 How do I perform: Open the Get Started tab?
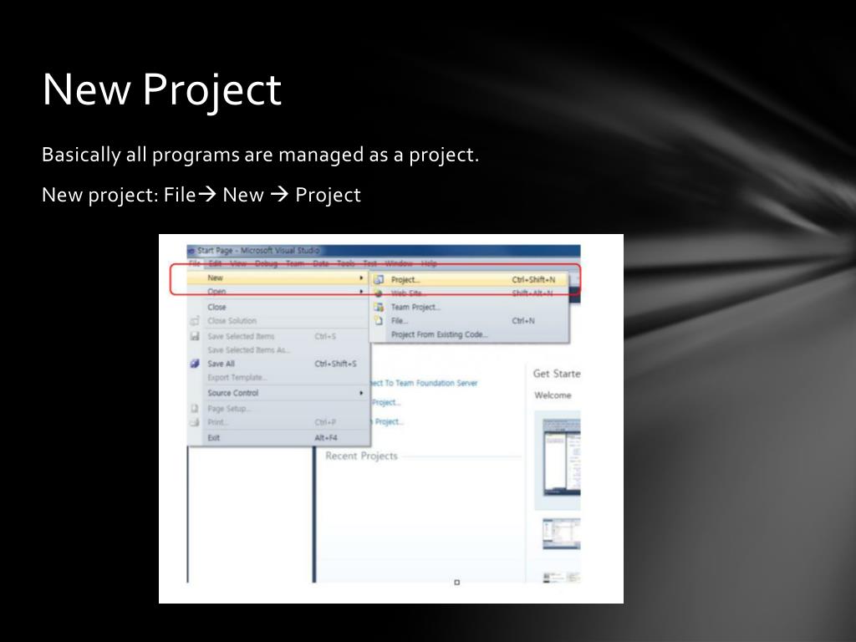pyautogui.click(x=556, y=374)
